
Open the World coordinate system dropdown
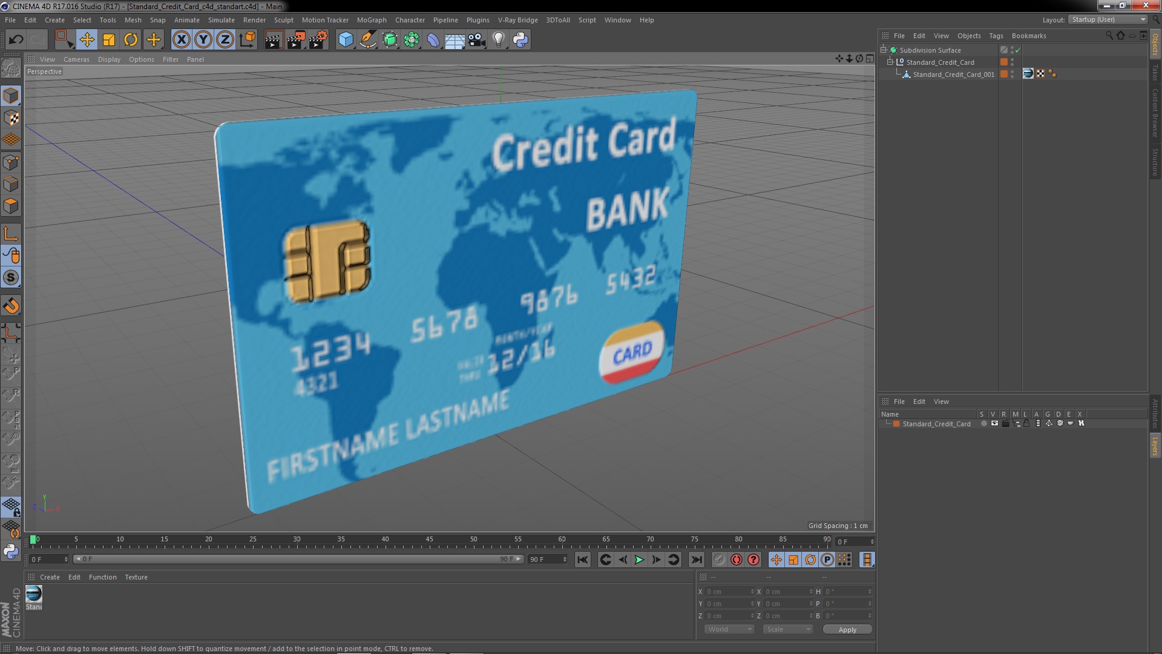[x=729, y=629]
